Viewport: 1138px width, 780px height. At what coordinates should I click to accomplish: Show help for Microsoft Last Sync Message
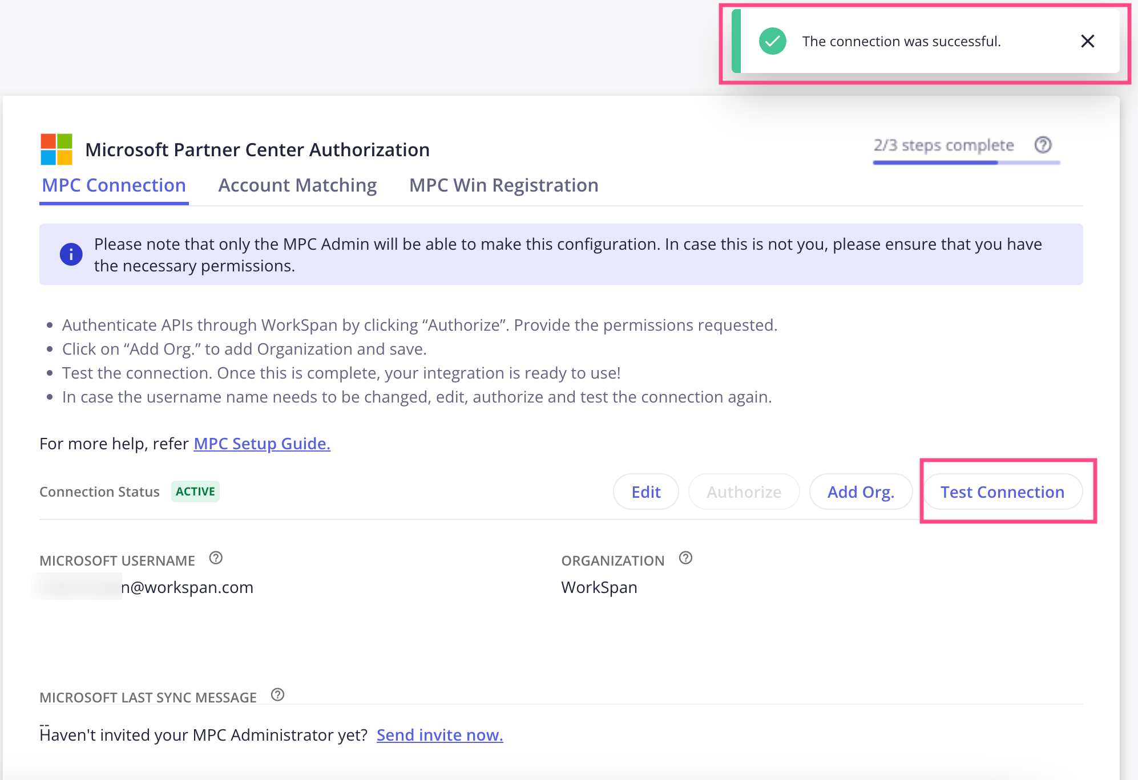pos(277,695)
